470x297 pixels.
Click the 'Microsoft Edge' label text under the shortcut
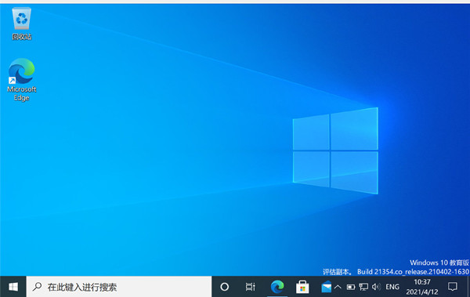(x=22, y=93)
